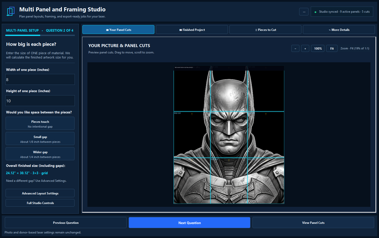Viewport: 379px width, 238px height.
Task: Click the MULTI-PANEL SETUP label
Action: tap(22, 30)
